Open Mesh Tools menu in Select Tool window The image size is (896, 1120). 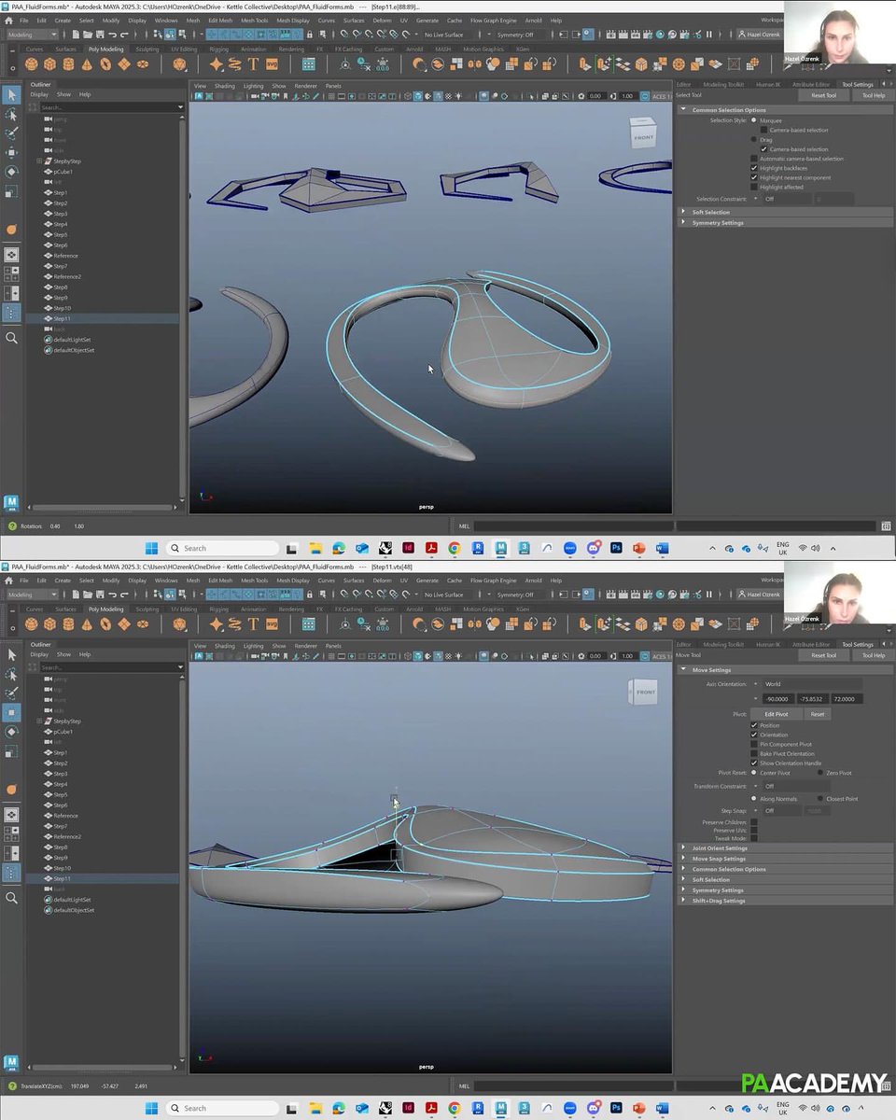[x=254, y=20]
